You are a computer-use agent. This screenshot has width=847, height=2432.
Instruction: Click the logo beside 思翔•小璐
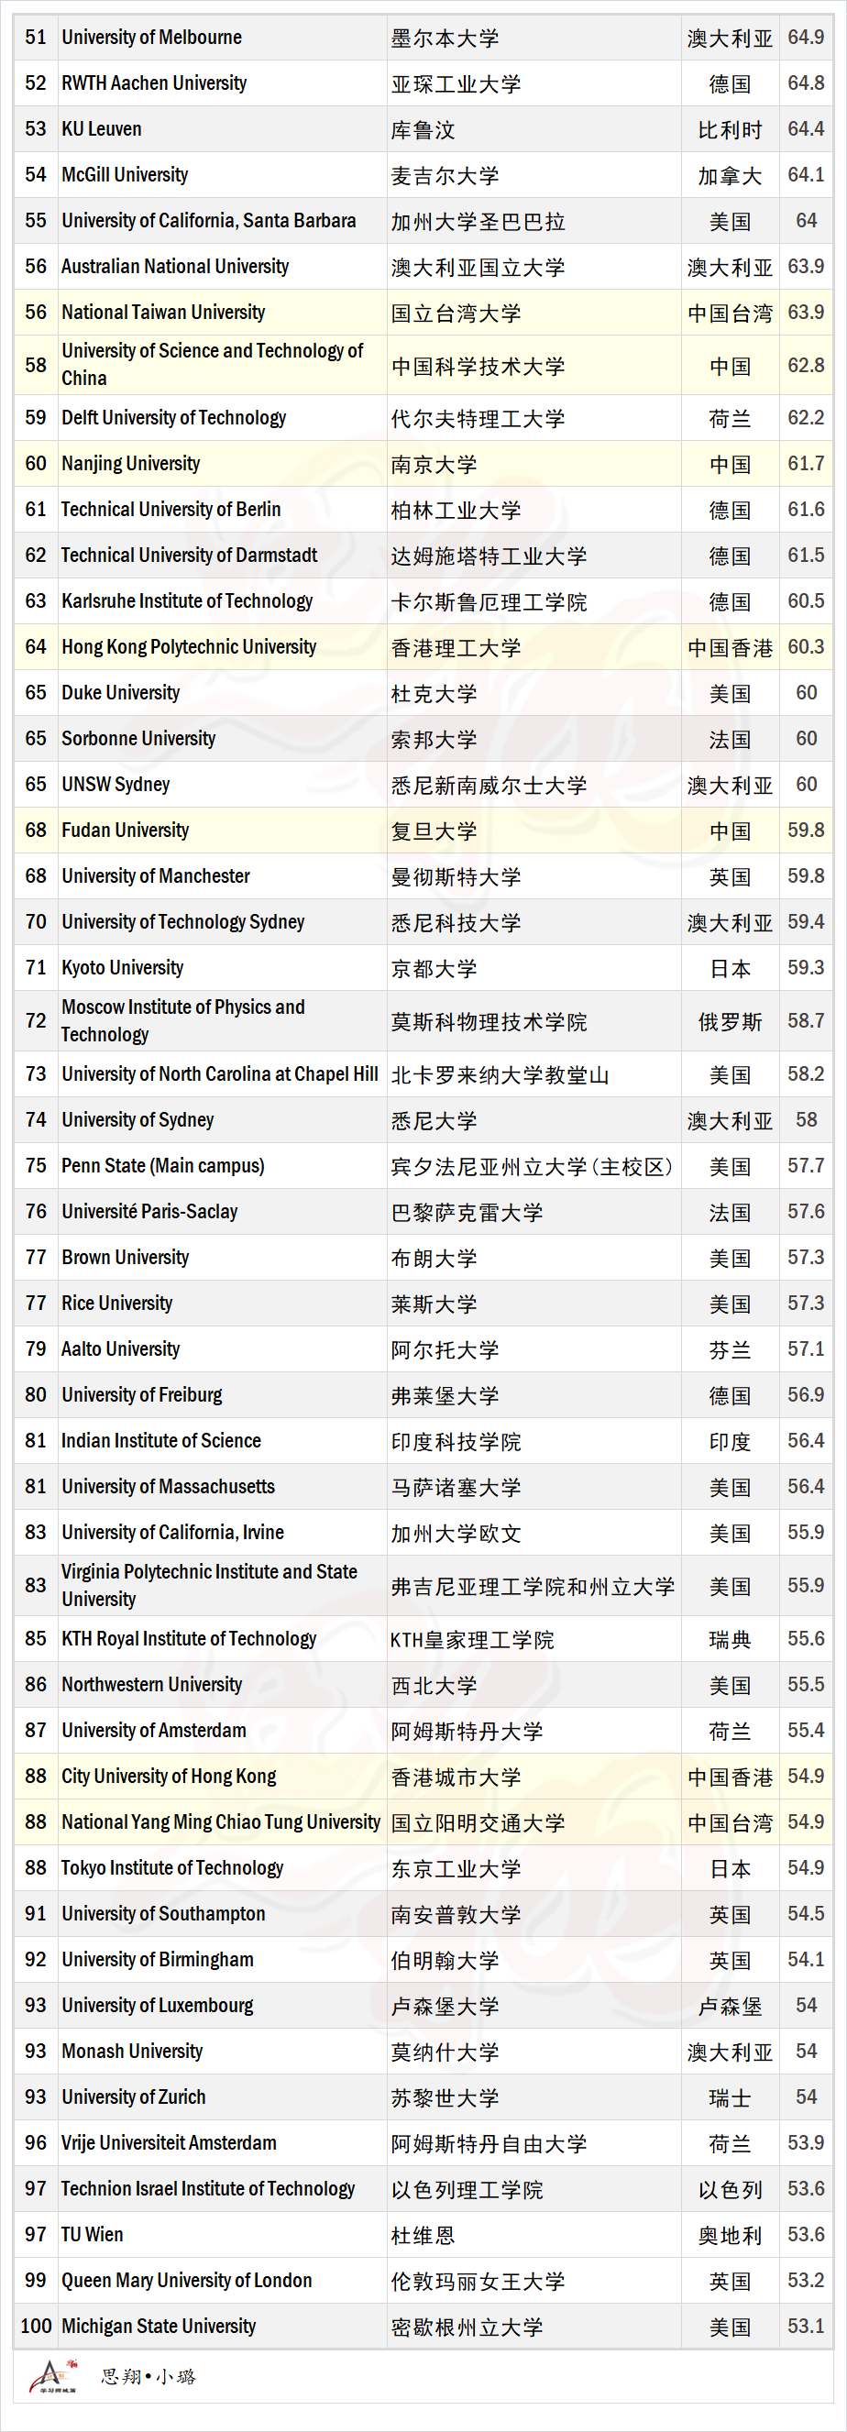[53, 2376]
